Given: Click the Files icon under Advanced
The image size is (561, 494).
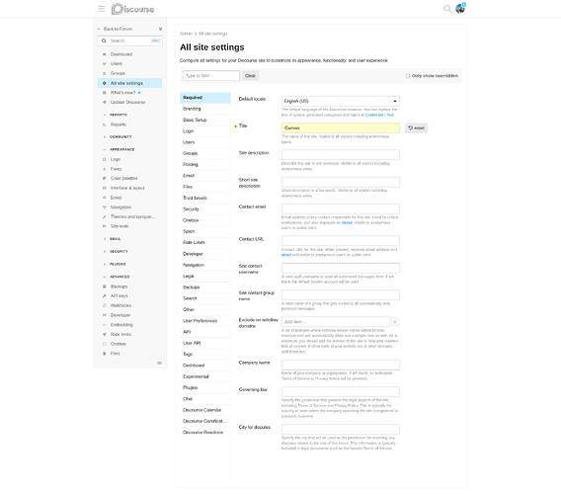Looking at the screenshot, I should tap(105, 354).
